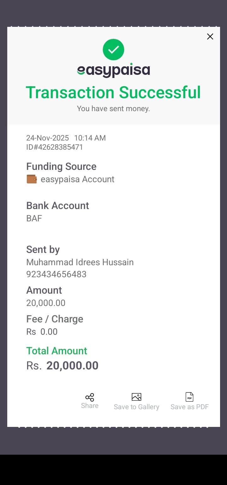Tap the BAF bank account value
The width and height of the screenshot is (227, 485).
[34, 219]
